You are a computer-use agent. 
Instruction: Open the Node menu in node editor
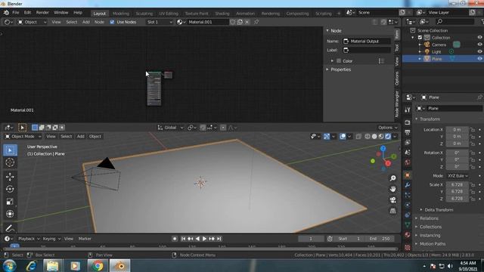coord(99,22)
